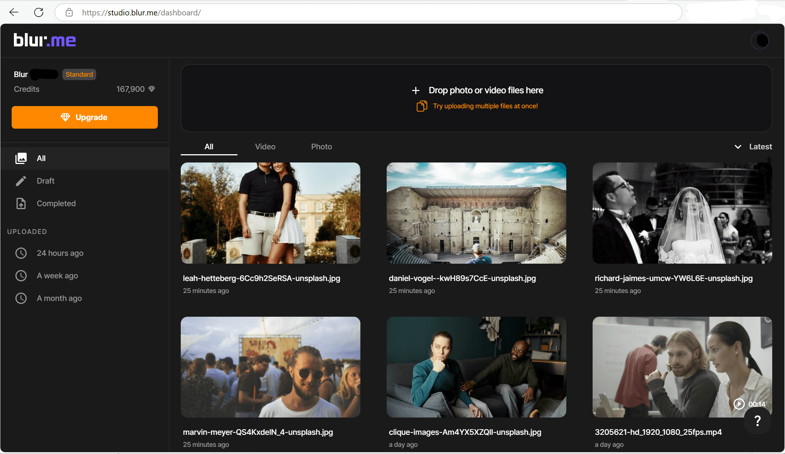Reload the page with refresh icon

pyautogui.click(x=39, y=12)
